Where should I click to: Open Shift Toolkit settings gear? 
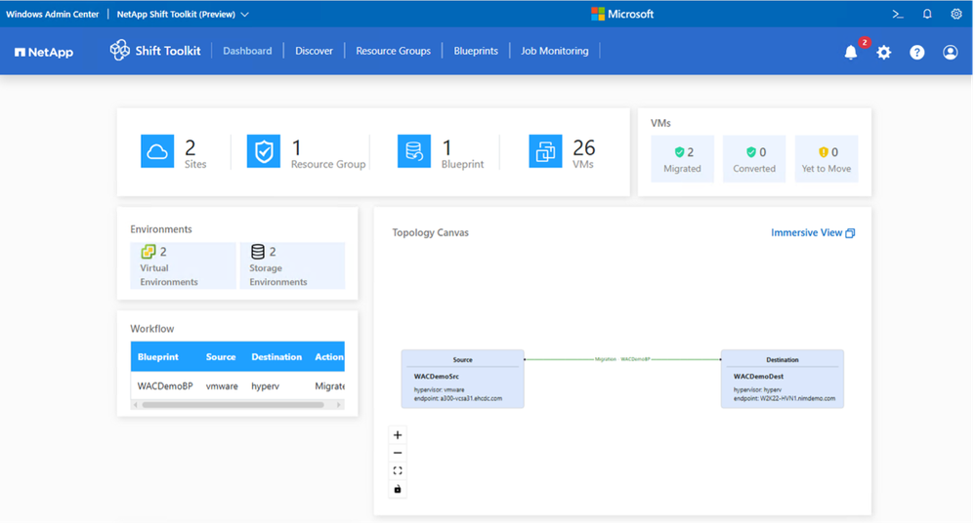(884, 53)
